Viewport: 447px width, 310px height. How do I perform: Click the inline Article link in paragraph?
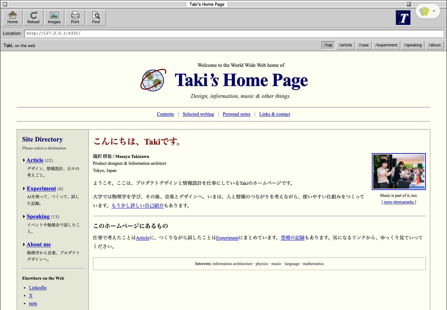(142, 238)
